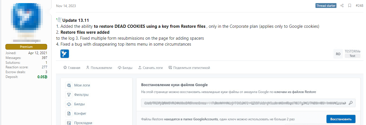Viewport: 366px width, 125px height.
Task: Click the Скачать логи menu item
Action: click(x=150, y=68)
